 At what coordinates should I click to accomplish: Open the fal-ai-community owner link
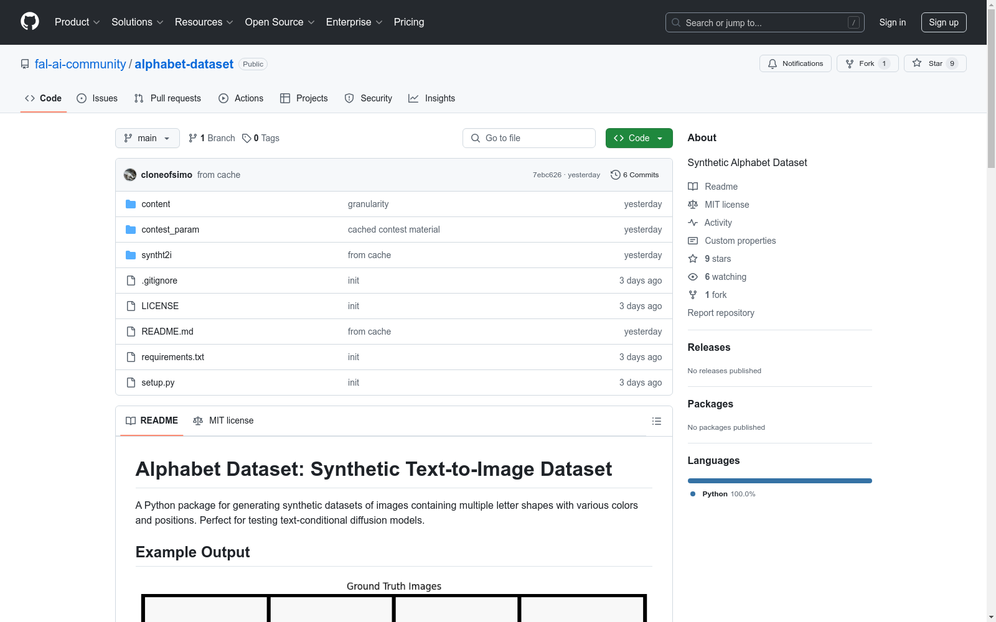80,64
